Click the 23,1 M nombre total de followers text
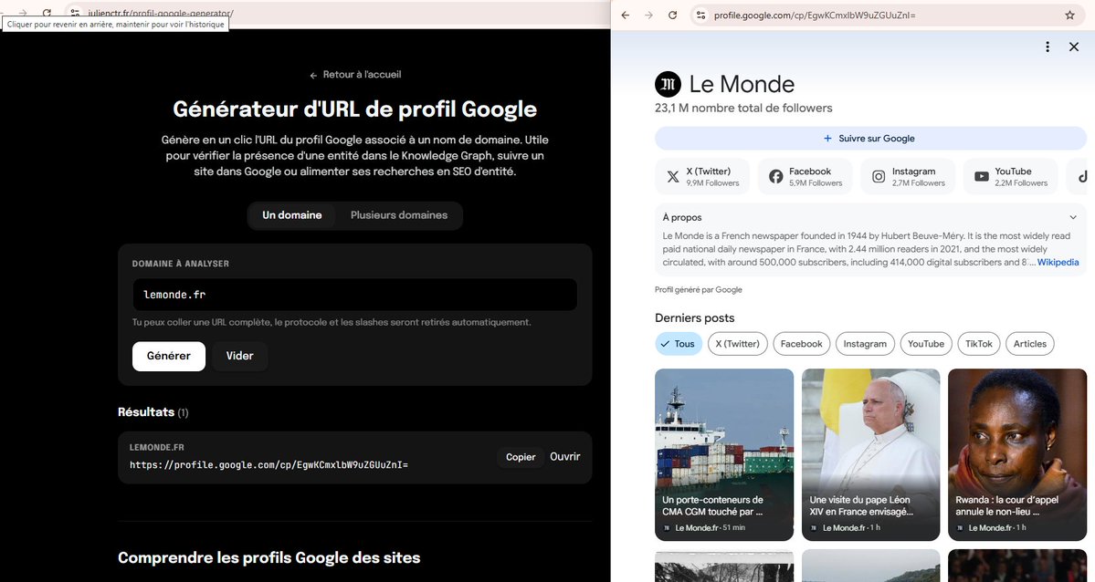 pyautogui.click(x=743, y=109)
